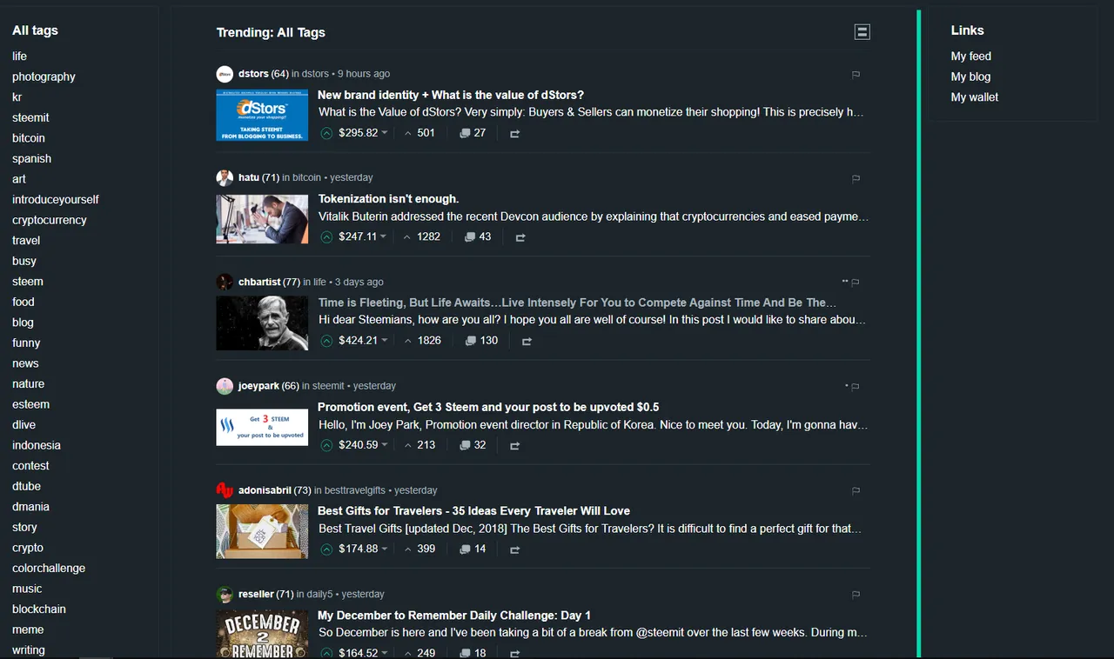Image resolution: width=1114 pixels, height=659 pixels.
Task: Open the daily5 category link
Action: click(x=319, y=595)
